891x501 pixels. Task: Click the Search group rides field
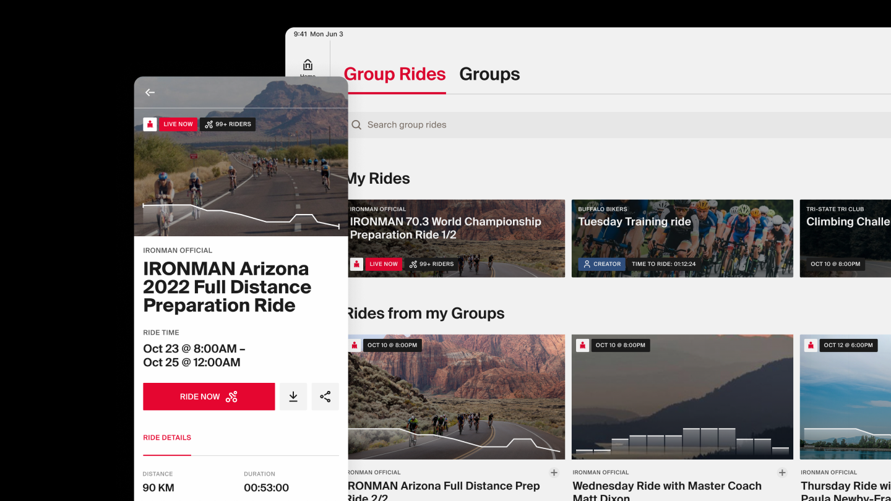click(x=619, y=125)
